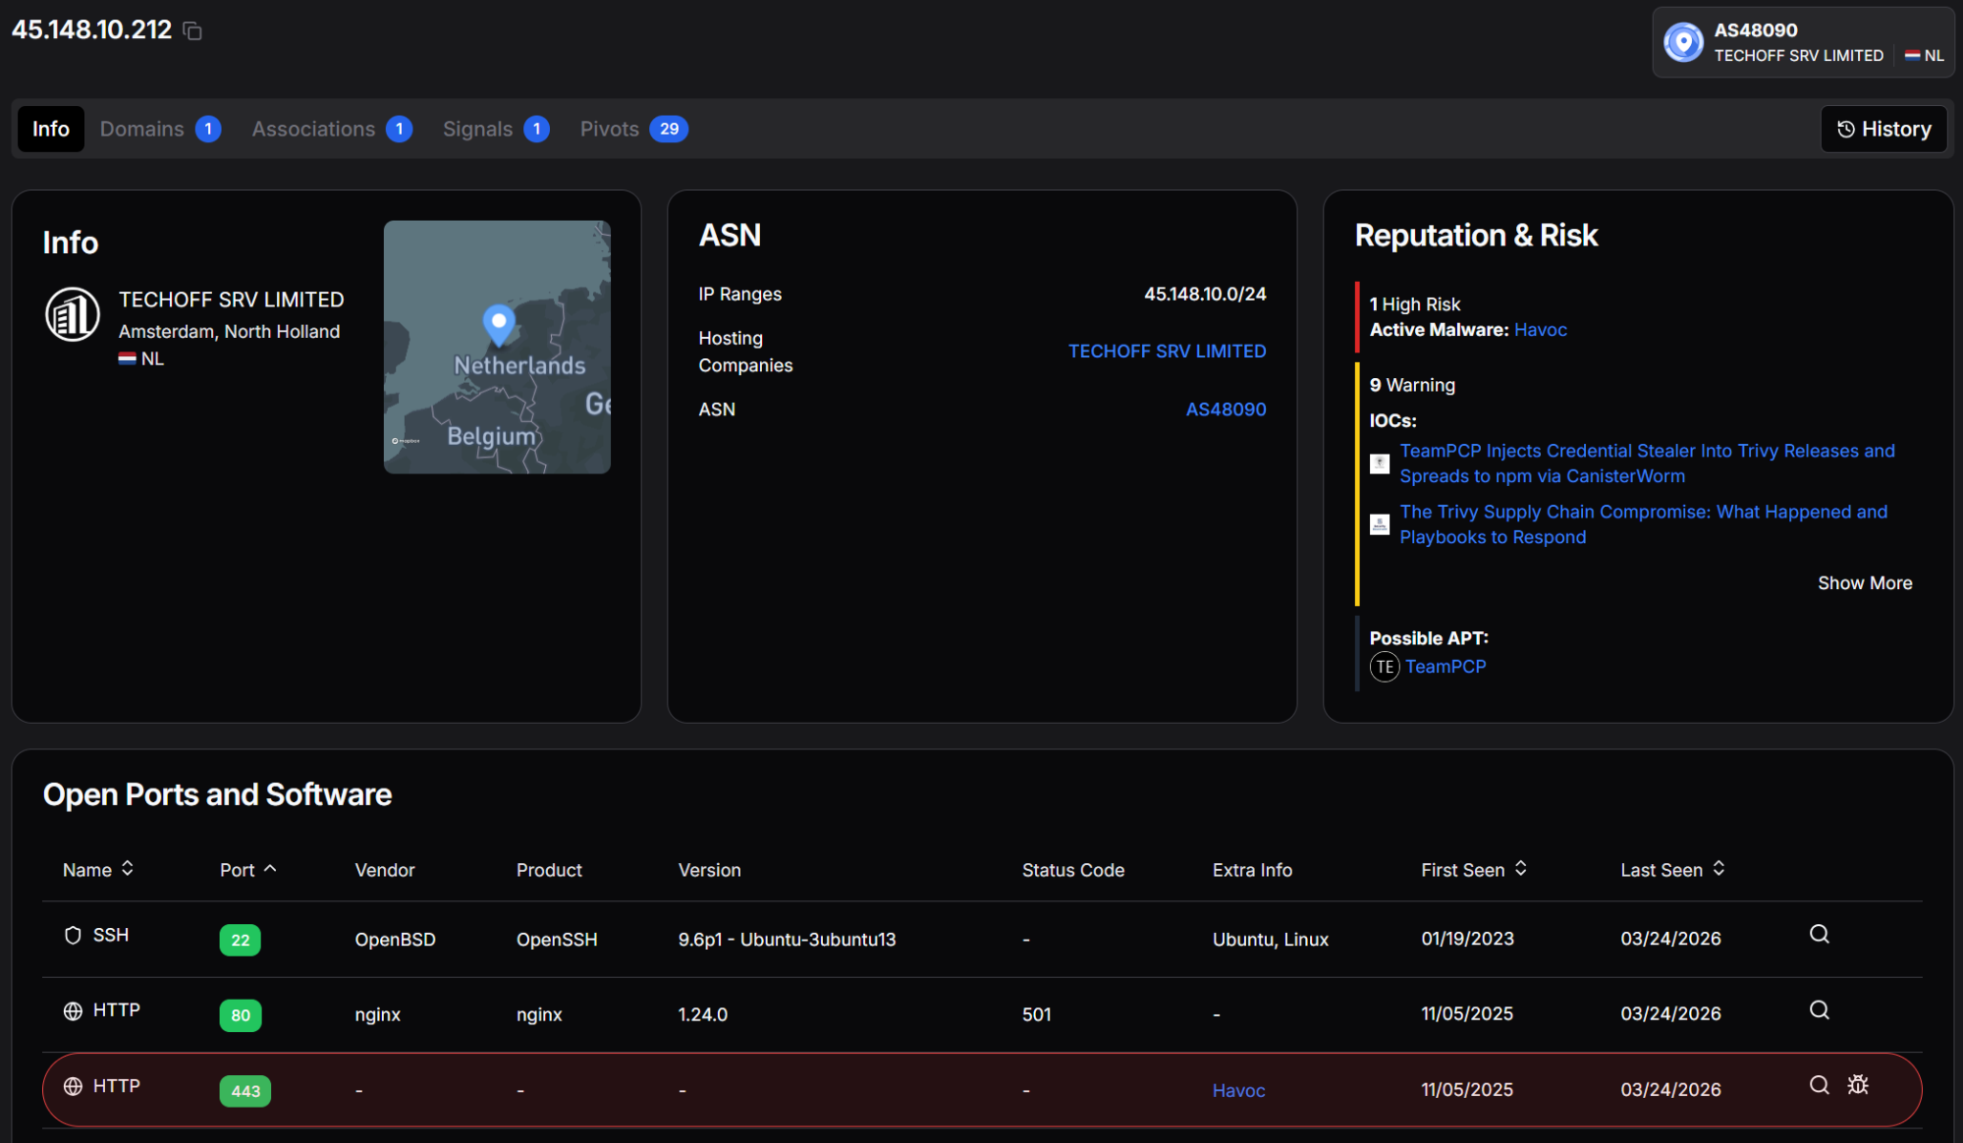Copy the IP address 45.148.10.212

[192, 30]
